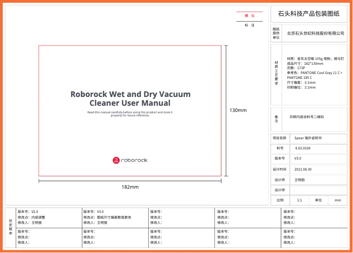Click the unit value mm cell
The image size is (353, 253).
click(338, 200)
